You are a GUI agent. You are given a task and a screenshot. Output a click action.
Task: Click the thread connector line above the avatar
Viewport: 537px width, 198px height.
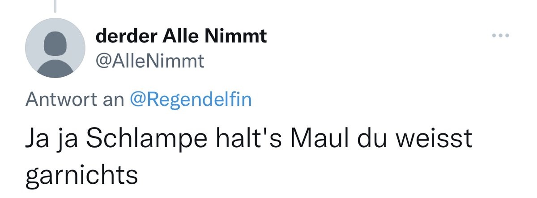pos(55,5)
